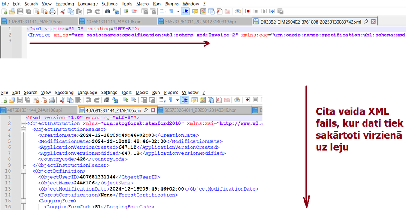Click Run macro multiple times icon, upper window
Image resolution: width=406 pixels, height=210 pixels.
[272, 11]
